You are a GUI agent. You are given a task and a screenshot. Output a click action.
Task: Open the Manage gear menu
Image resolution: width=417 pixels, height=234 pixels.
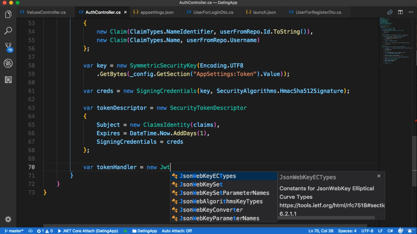(x=8, y=219)
